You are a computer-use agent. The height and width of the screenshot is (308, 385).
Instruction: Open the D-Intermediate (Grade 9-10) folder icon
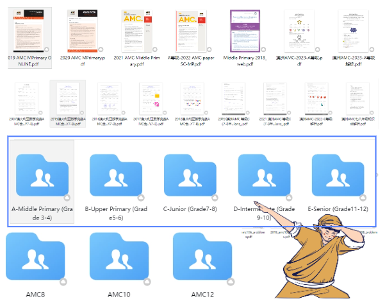click(264, 175)
